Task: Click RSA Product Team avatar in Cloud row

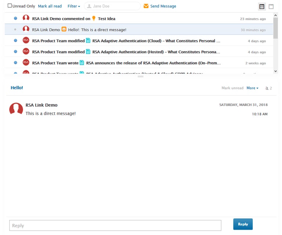Action: click(x=26, y=40)
